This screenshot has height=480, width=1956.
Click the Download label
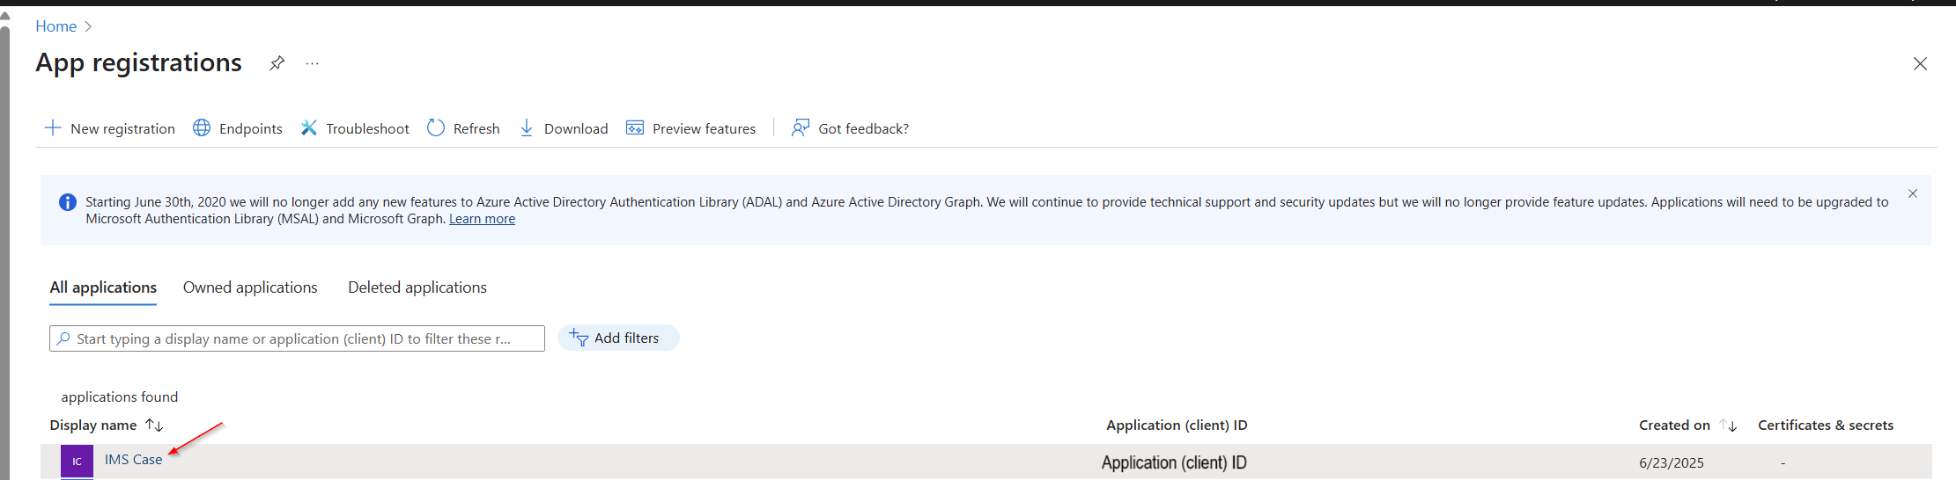[x=576, y=128]
